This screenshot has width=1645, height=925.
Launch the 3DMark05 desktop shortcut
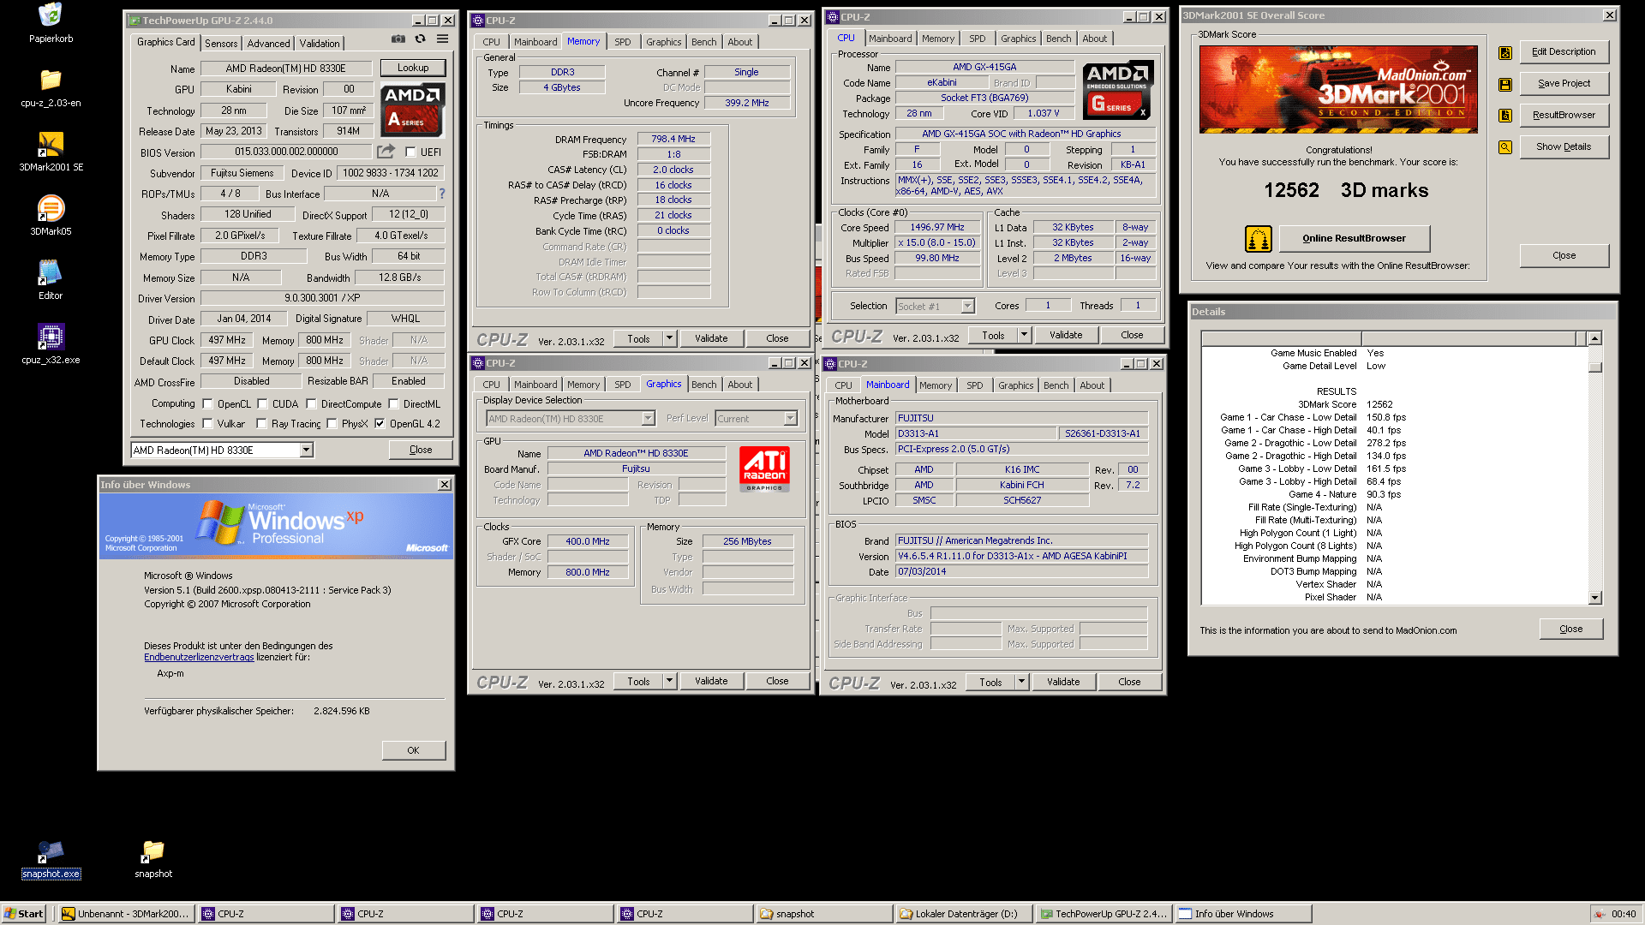[x=51, y=208]
